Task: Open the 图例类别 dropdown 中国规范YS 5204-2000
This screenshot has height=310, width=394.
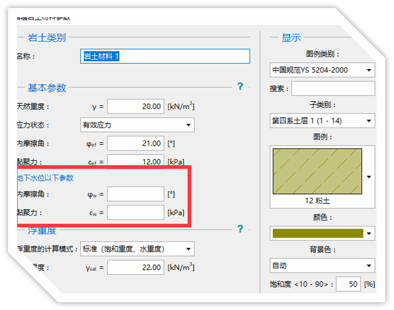Action: pos(322,70)
